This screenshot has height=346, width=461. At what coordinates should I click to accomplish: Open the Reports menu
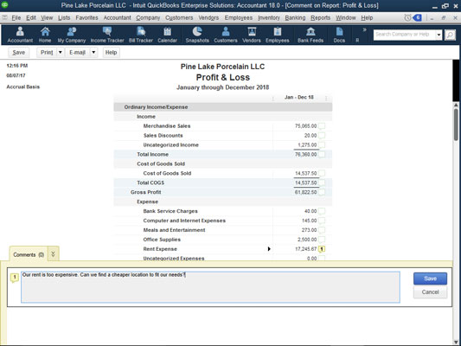click(x=321, y=17)
